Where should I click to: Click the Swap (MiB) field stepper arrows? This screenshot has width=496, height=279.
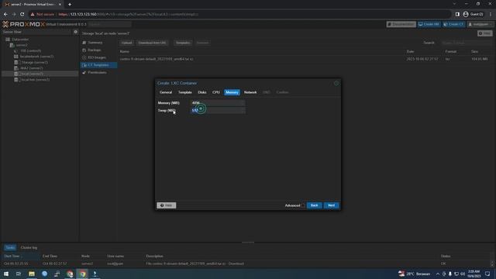[x=243, y=110]
